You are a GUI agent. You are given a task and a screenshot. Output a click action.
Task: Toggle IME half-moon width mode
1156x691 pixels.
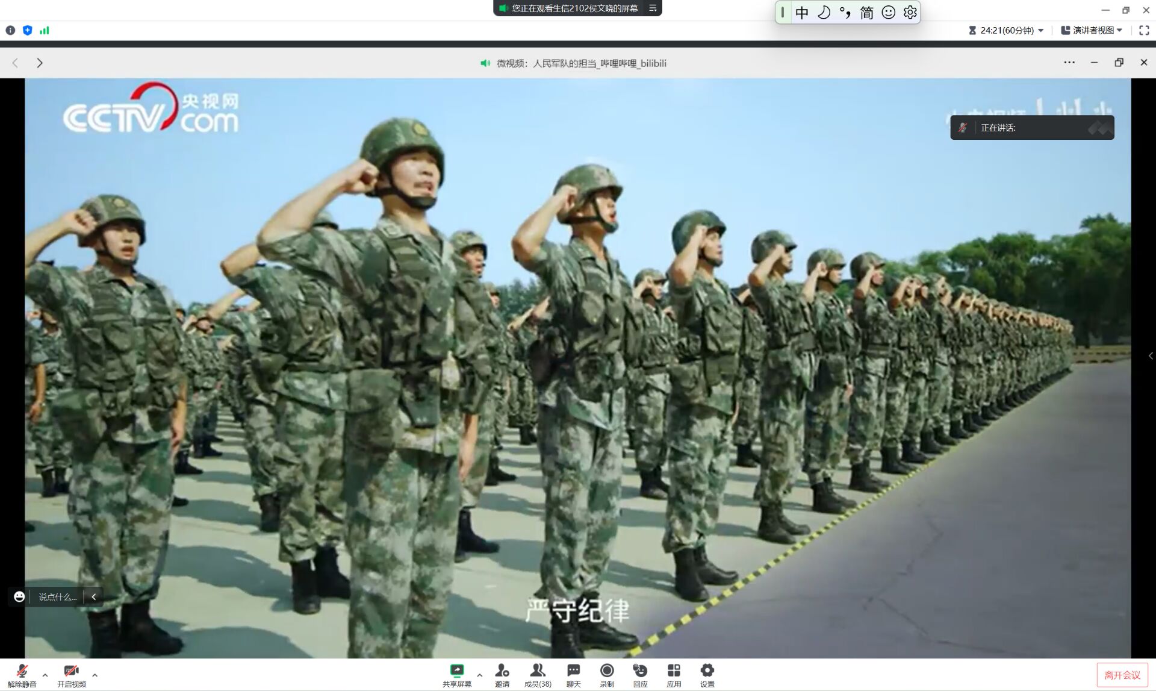tap(824, 13)
